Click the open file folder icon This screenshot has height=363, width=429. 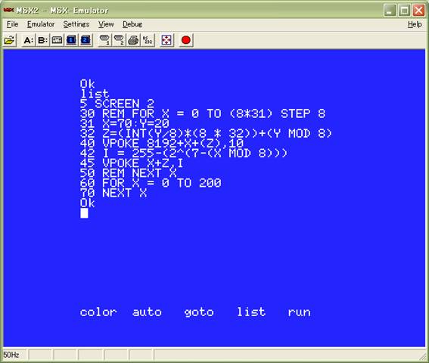point(9,41)
